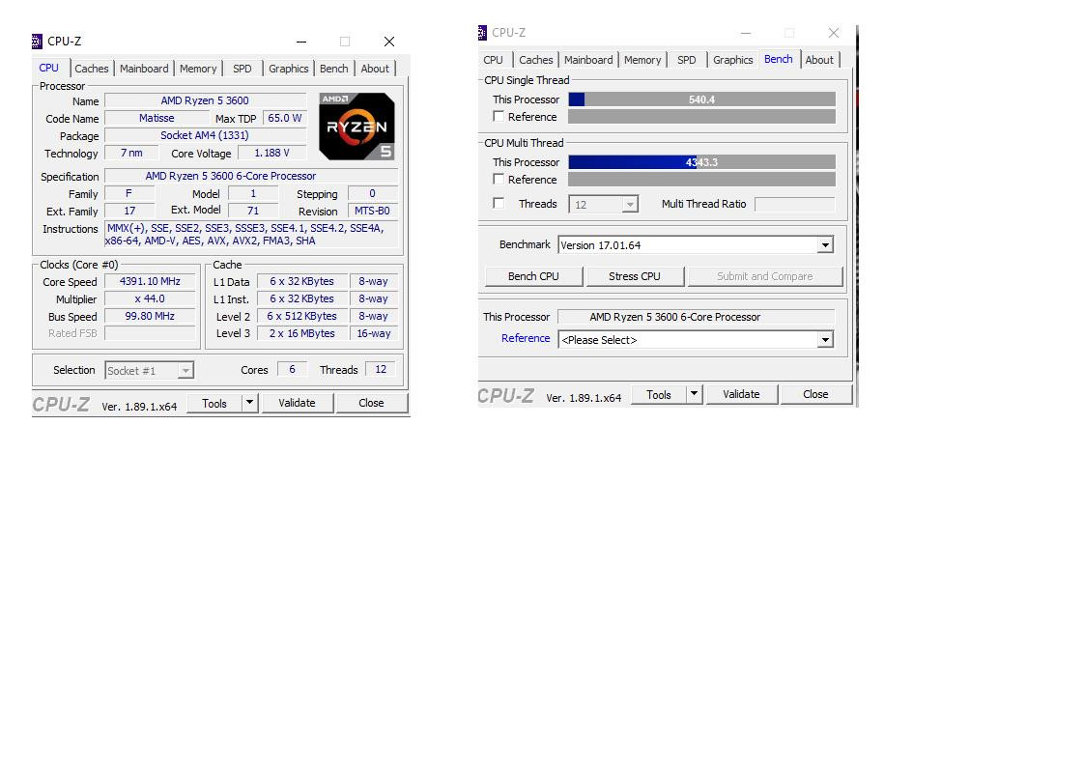The height and width of the screenshot is (766, 1084).
Task: Open Tools dropdown arrow in left CPU window
Action: tap(249, 403)
